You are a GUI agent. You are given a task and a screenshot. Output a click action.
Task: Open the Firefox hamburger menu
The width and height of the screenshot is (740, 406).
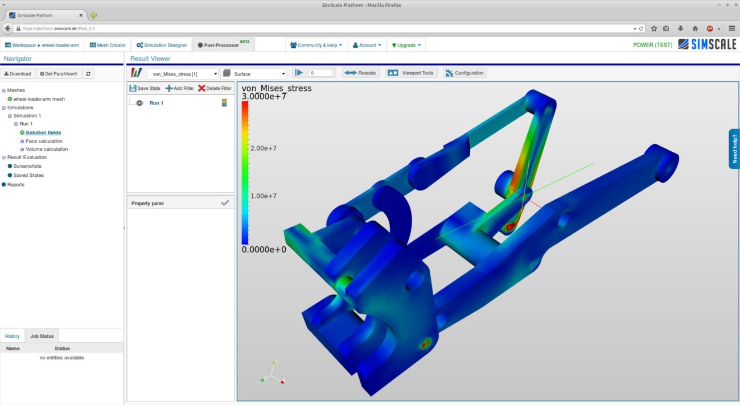(732, 28)
